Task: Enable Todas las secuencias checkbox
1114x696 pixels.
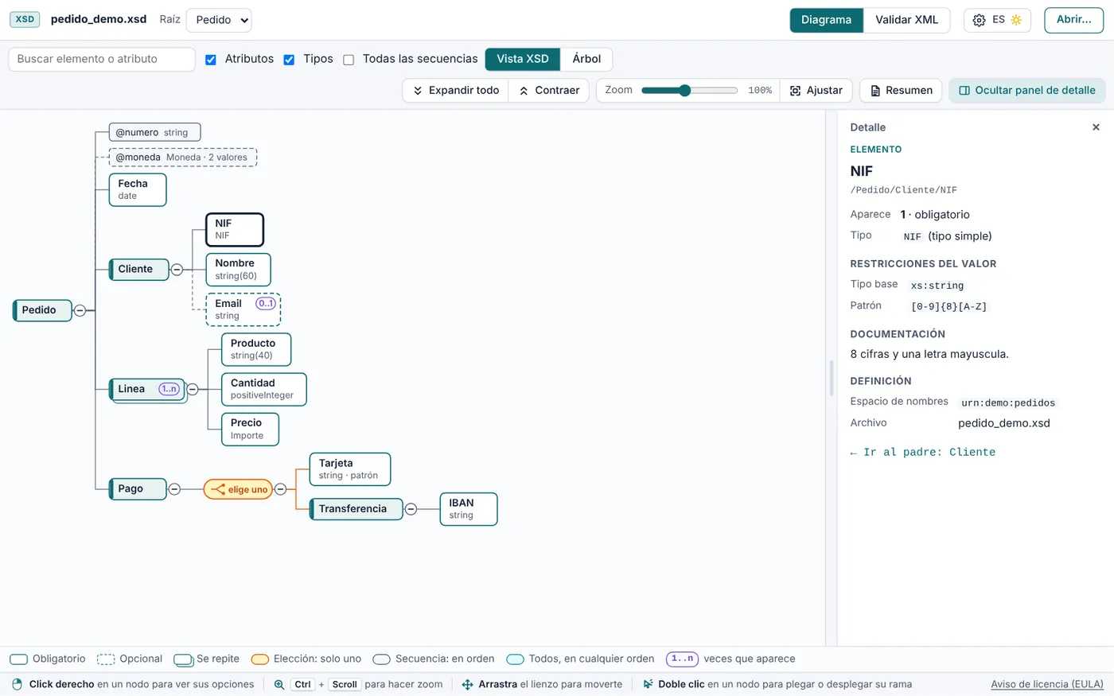Action: [349, 60]
